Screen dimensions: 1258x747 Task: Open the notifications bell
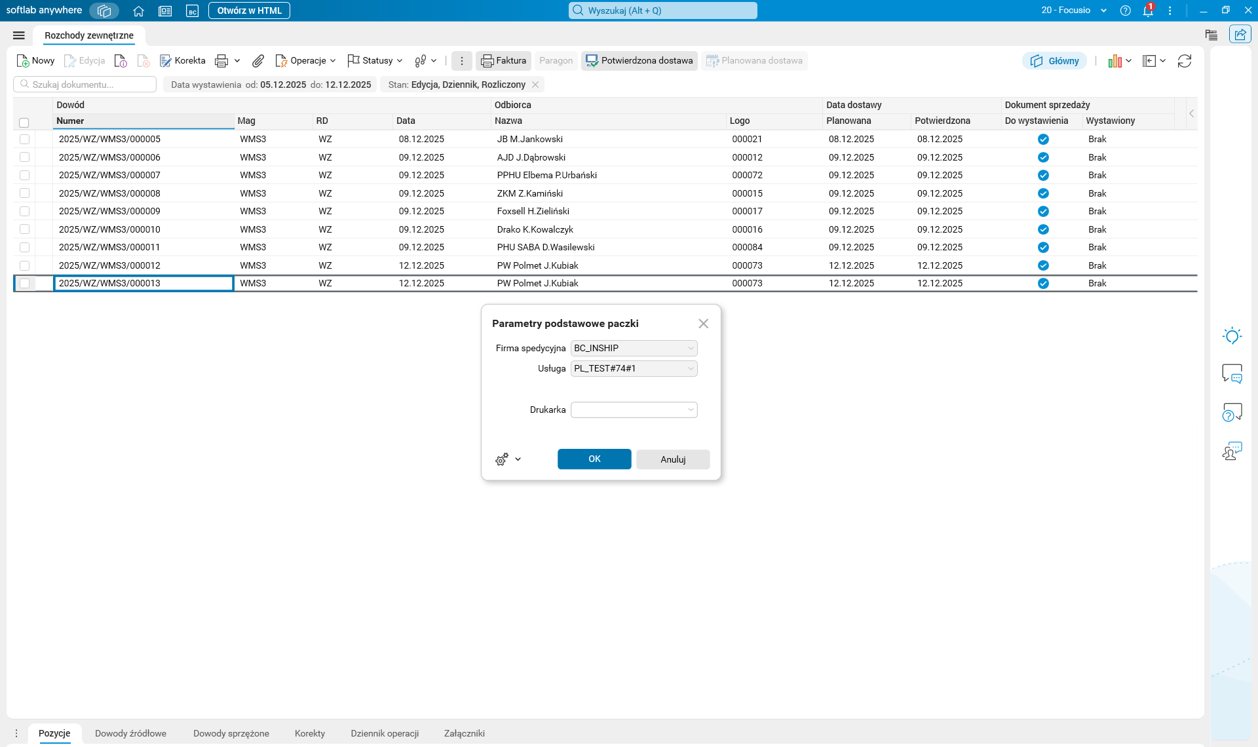pyautogui.click(x=1147, y=10)
